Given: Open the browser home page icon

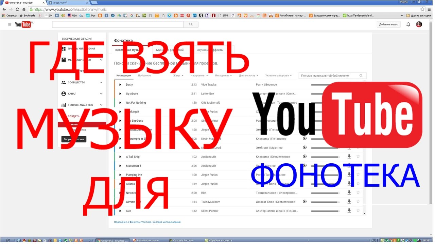Looking at the screenshot, I should click(x=24, y=9).
